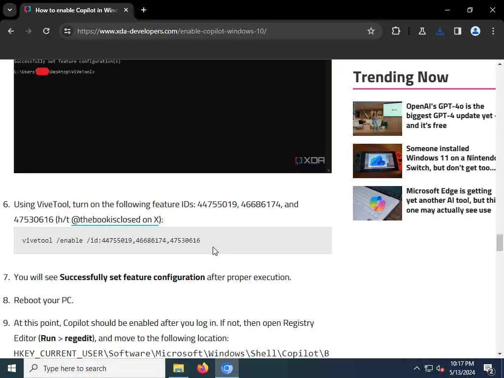Open the notification center icon
The image size is (504, 378).
coord(489,368)
